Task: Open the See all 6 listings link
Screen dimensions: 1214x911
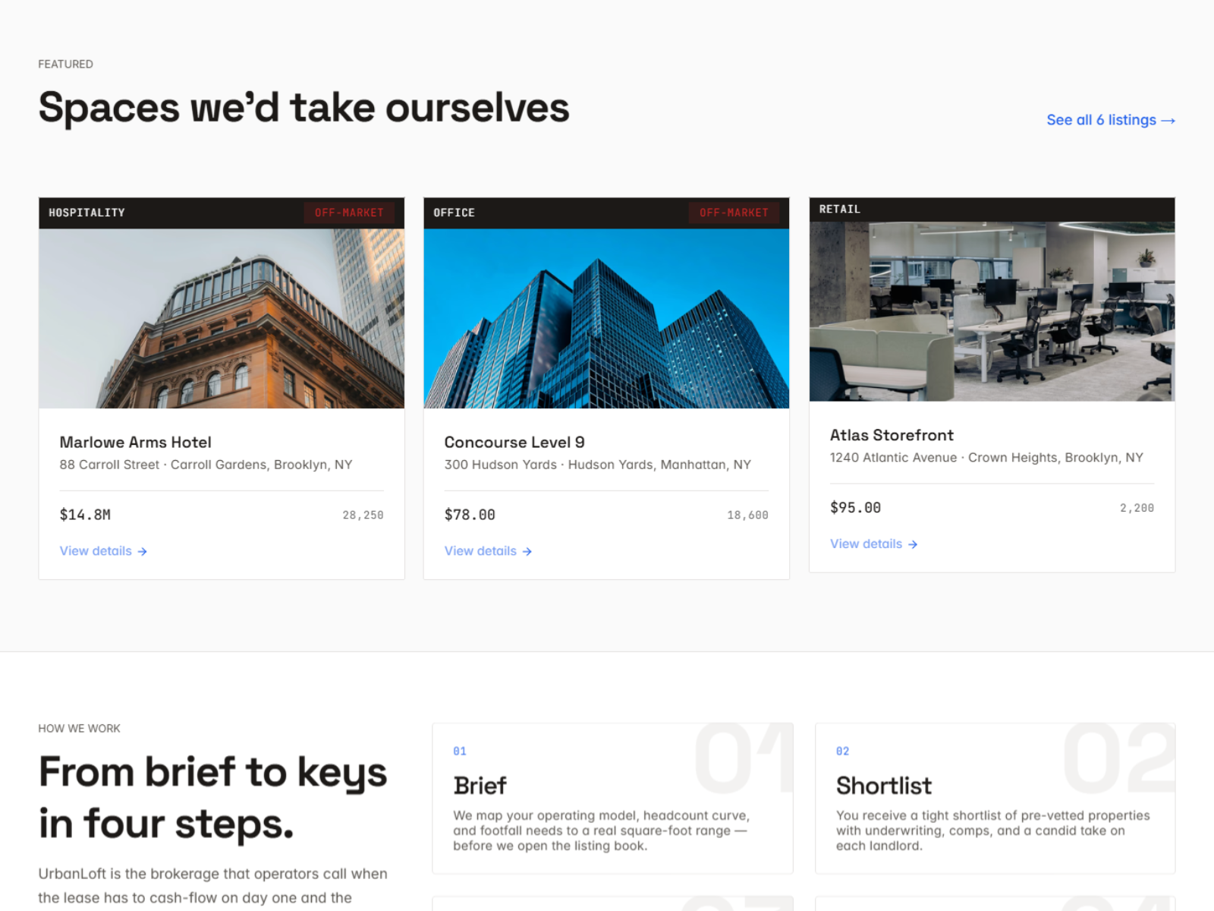Action: coord(1111,120)
